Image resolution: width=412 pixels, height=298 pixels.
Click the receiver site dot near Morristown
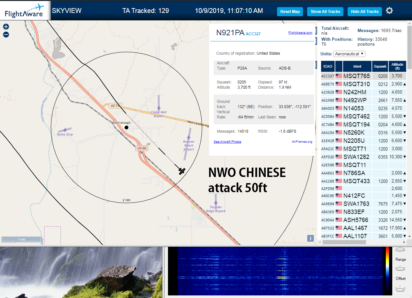pyautogui.click(x=127, y=127)
